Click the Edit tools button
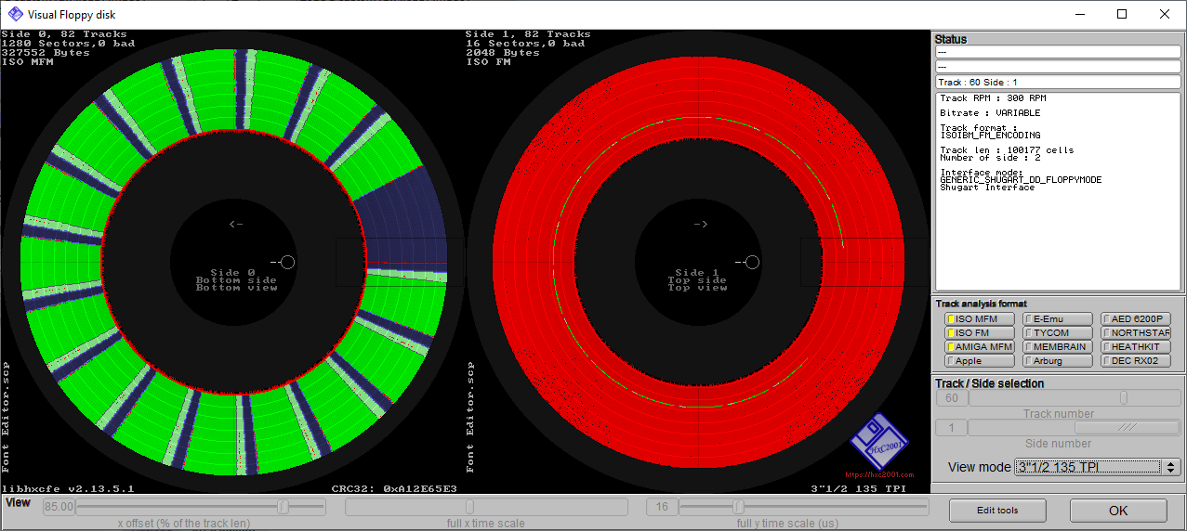 (997, 511)
